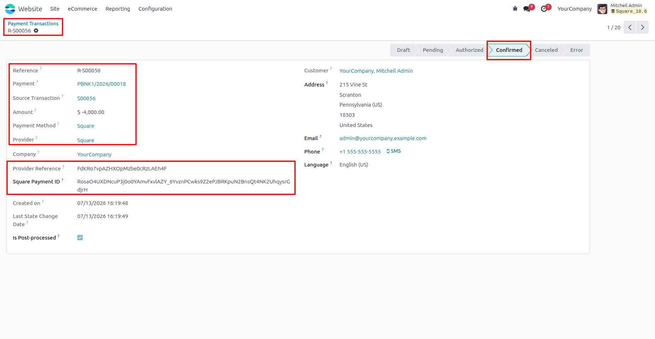Open Square provider link
This screenshot has width=655, height=339.
pyautogui.click(x=86, y=140)
